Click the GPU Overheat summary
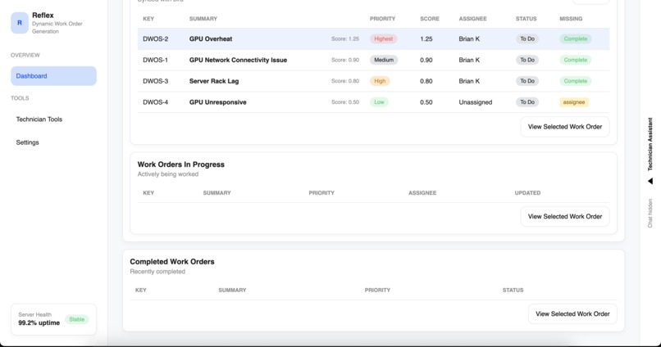Image resolution: width=661 pixels, height=347 pixels. (x=211, y=38)
